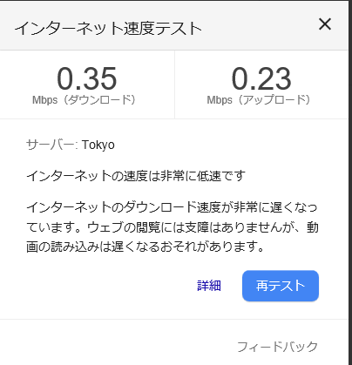Click the サーバー: label

[52, 145]
